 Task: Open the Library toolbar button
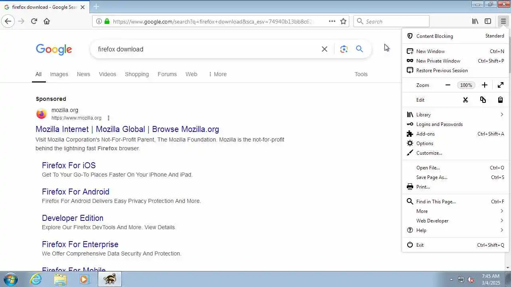tap(475, 21)
